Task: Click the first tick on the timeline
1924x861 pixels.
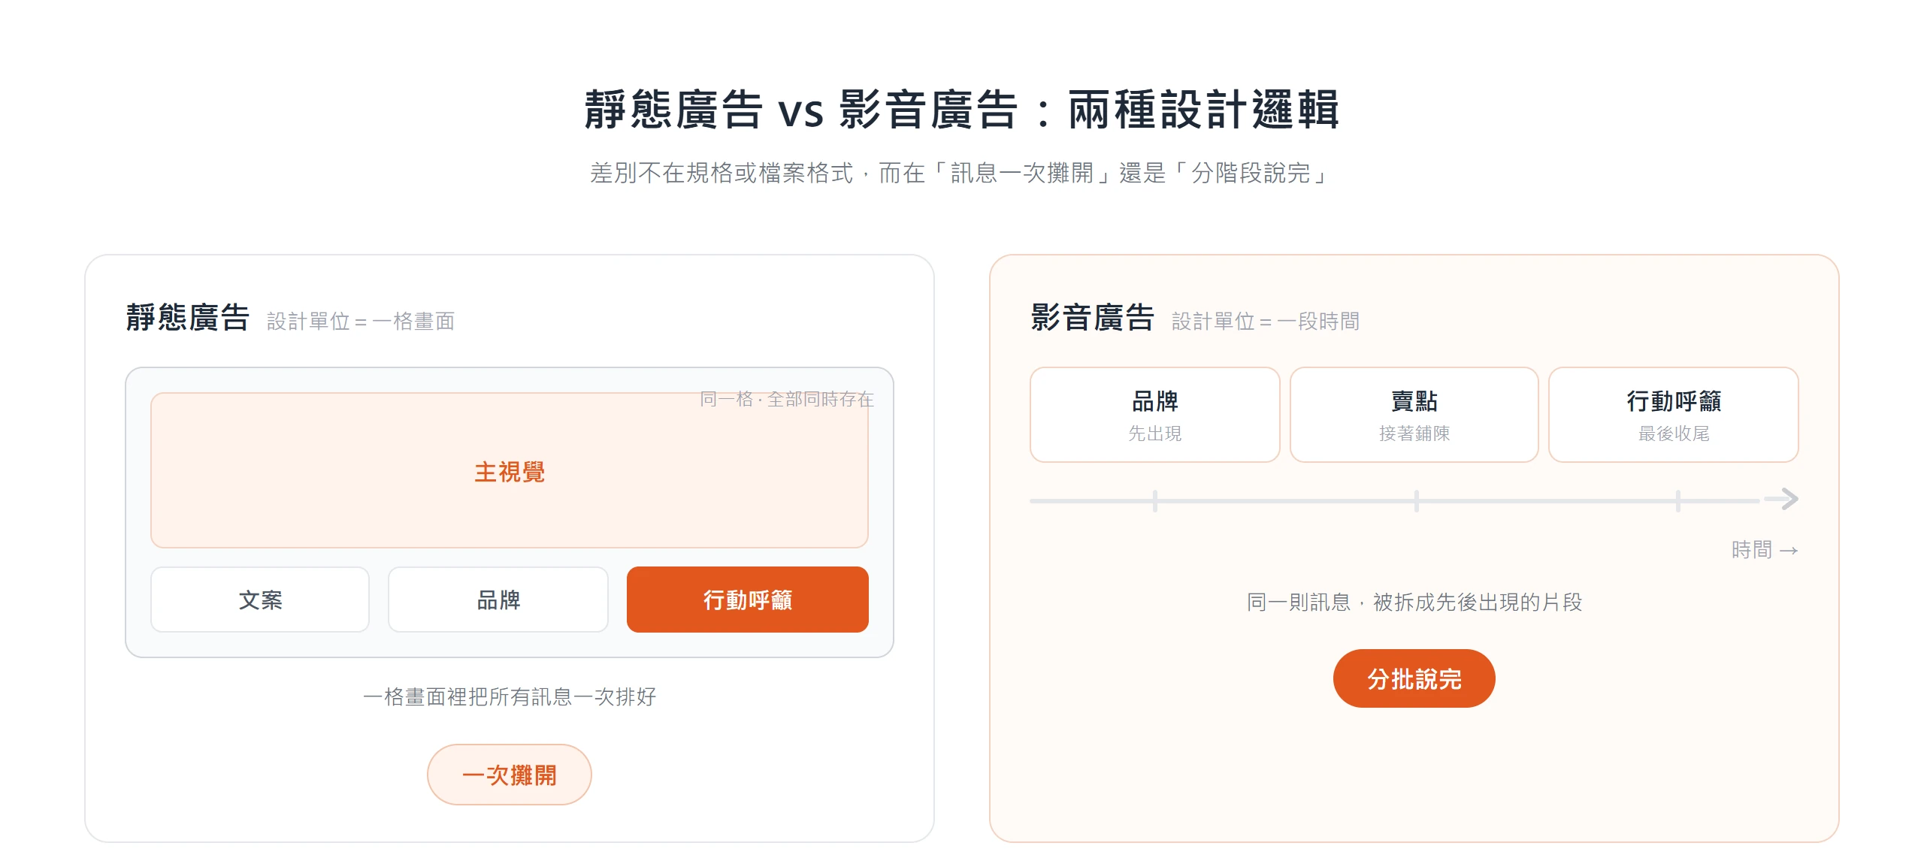Action: [1155, 500]
